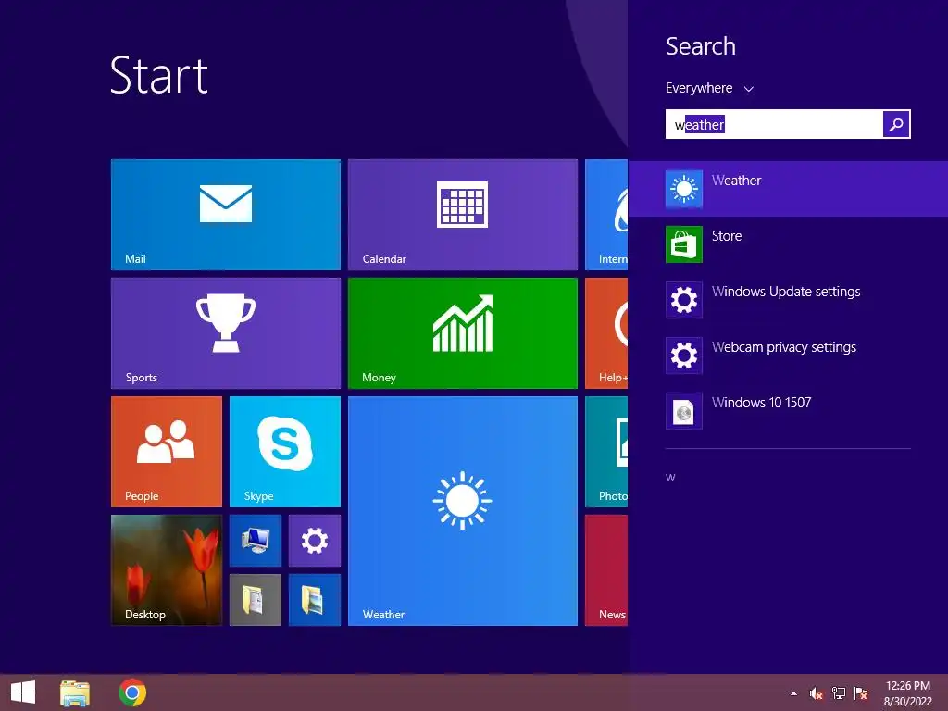Open File Explorer from the taskbar
This screenshot has height=711, width=948.
(75, 692)
